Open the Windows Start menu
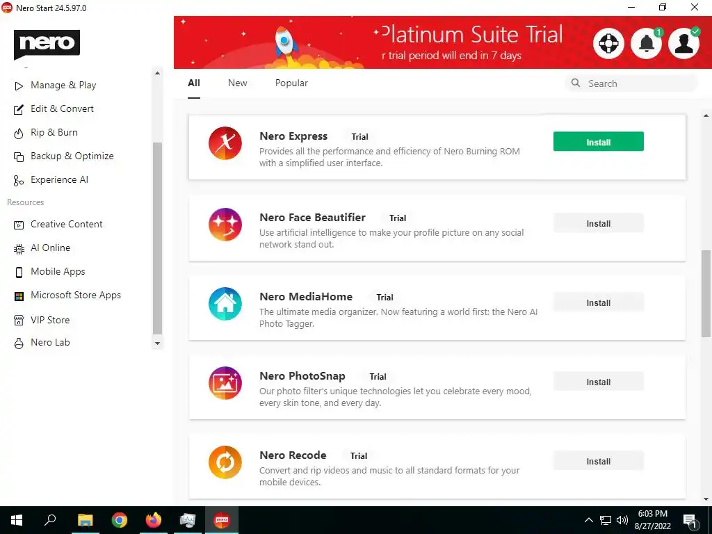This screenshot has width=712, height=534. click(17, 520)
